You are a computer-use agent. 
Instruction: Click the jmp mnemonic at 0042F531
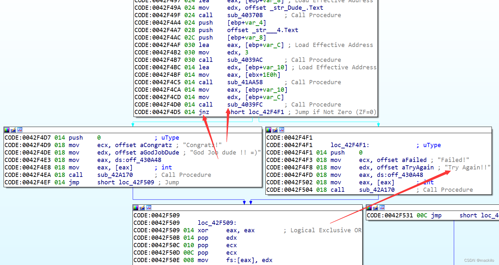point(436,215)
